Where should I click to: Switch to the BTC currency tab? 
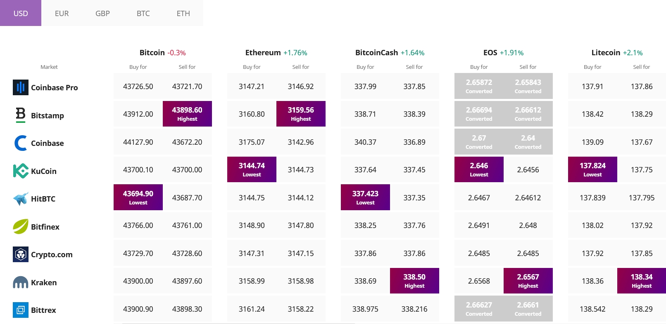pyautogui.click(x=143, y=13)
